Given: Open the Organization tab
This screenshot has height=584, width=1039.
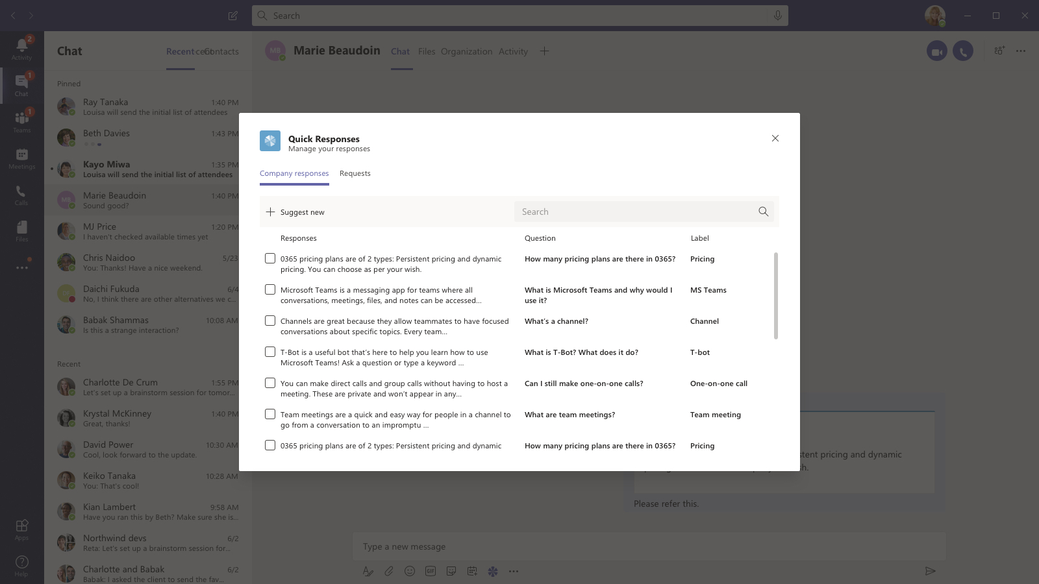Looking at the screenshot, I should coord(466,51).
